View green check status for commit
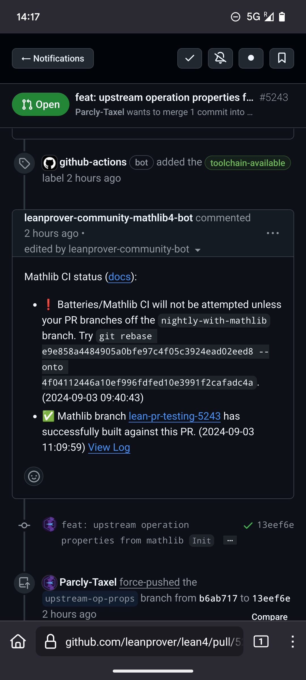The image size is (306, 680). point(248,526)
